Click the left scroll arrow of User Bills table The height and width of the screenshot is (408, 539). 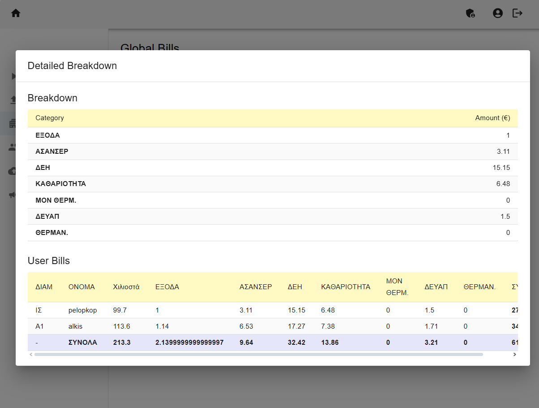pos(31,354)
